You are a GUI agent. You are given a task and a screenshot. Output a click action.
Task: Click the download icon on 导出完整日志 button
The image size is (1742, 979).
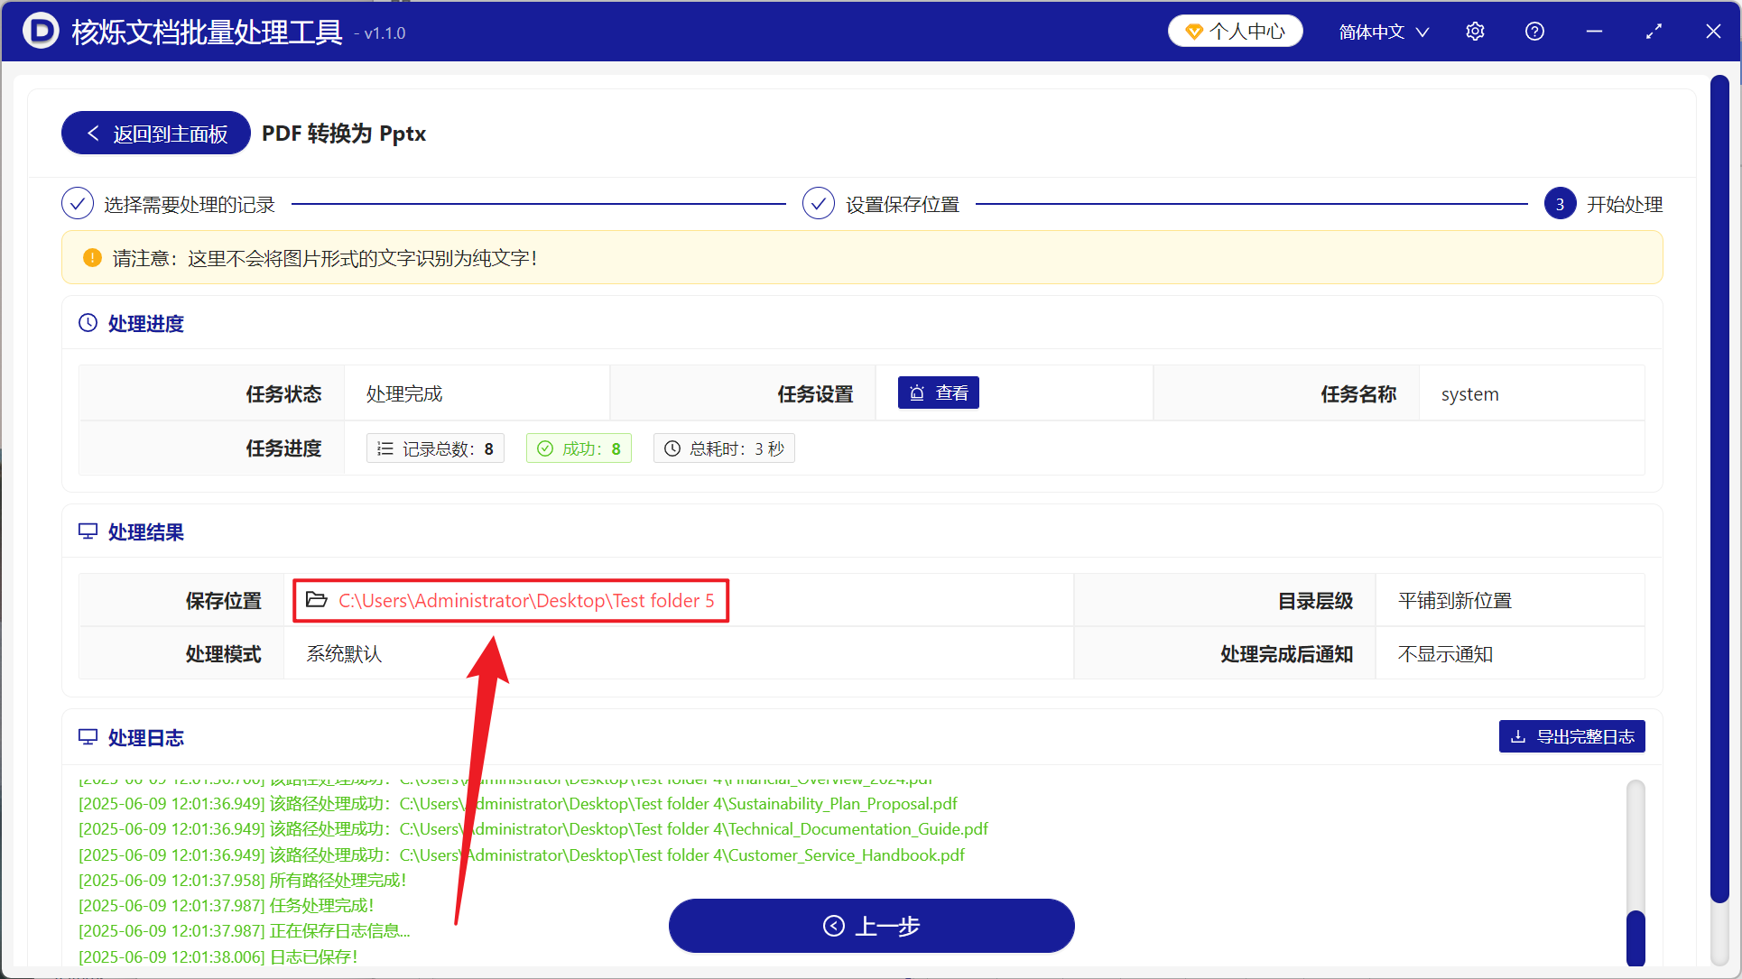(x=1518, y=736)
